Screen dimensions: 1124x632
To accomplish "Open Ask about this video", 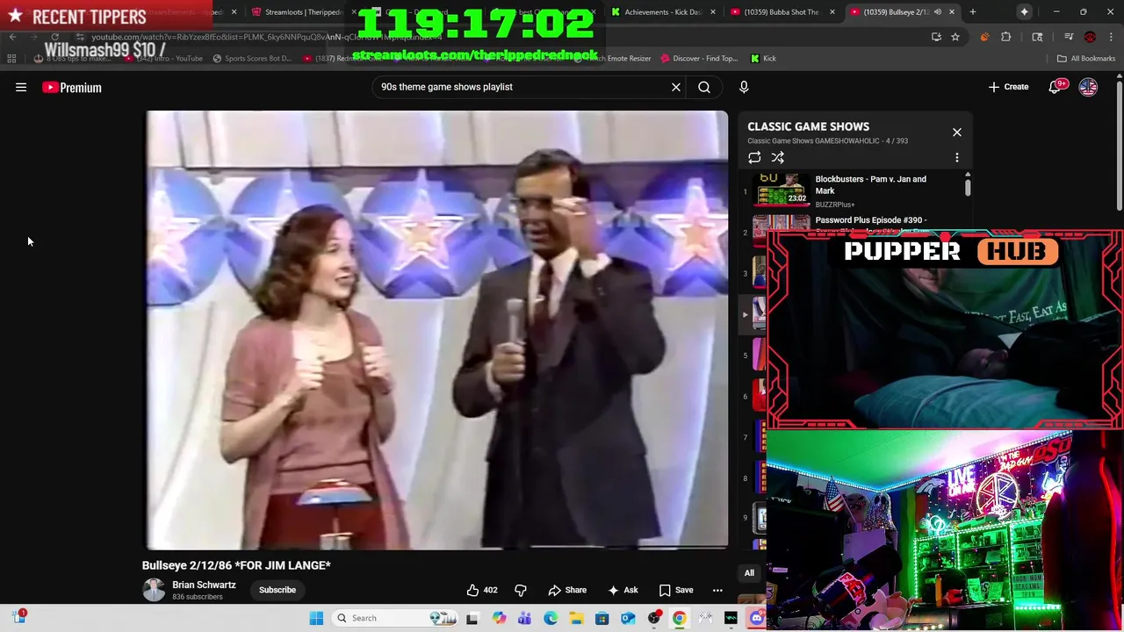I will (623, 590).
